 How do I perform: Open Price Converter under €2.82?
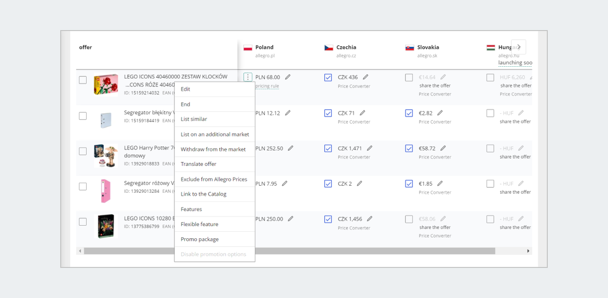coord(435,121)
